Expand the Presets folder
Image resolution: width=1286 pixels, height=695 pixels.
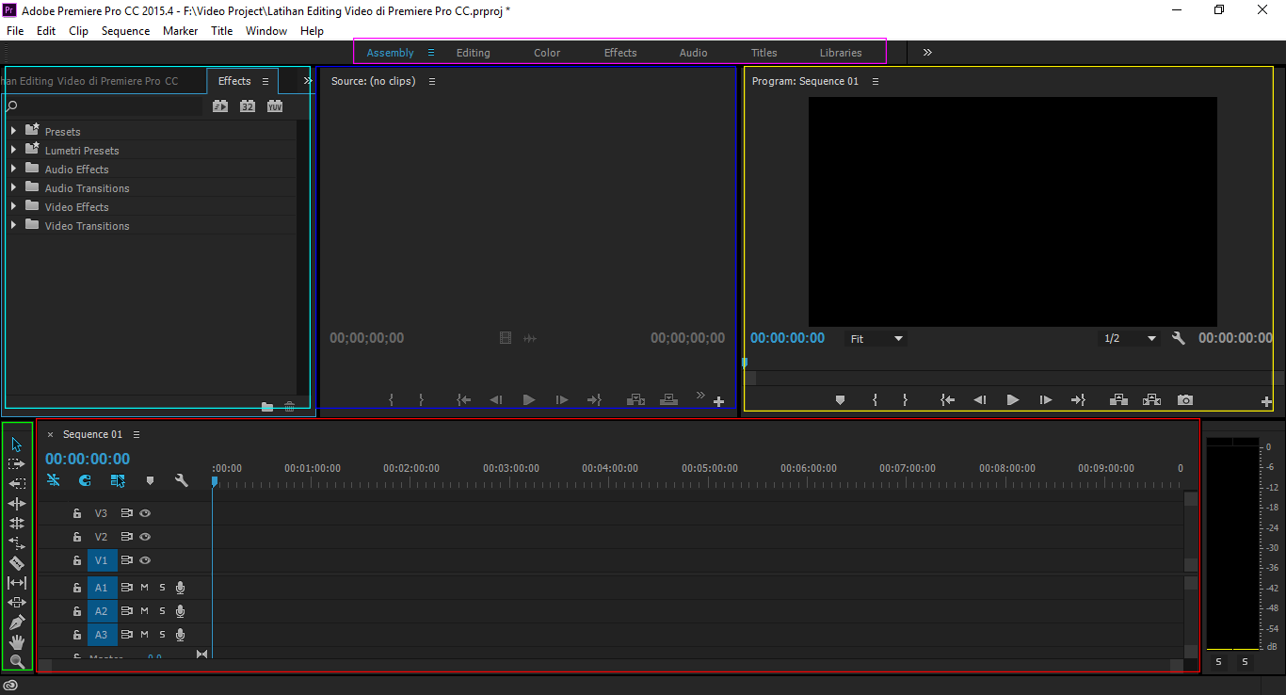[13, 131]
